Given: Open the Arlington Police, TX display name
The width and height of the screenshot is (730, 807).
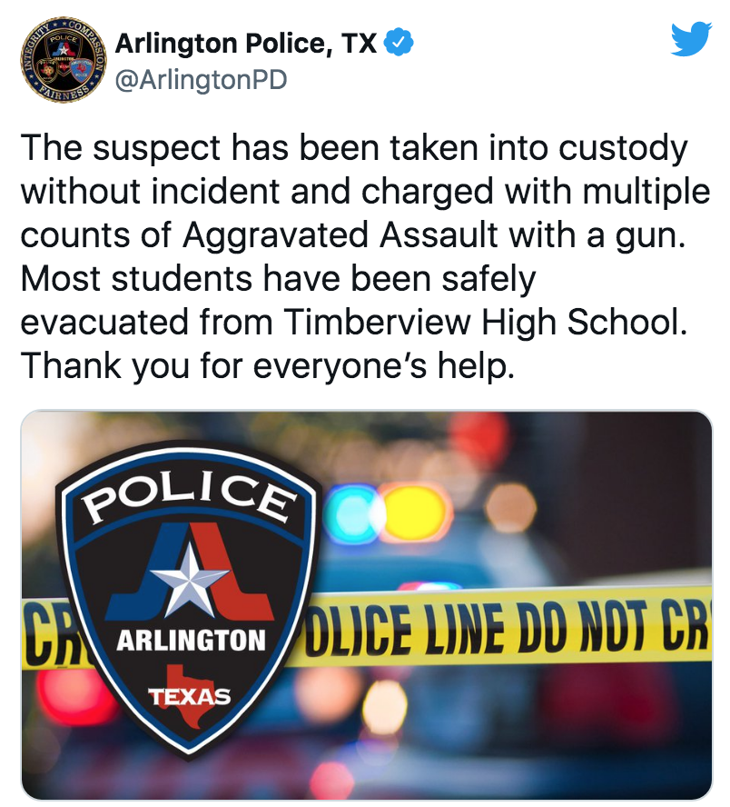Looking at the screenshot, I should click(x=246, y=44).
